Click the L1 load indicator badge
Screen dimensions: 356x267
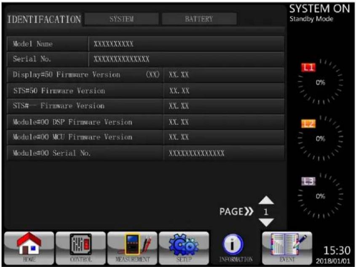pyautogui.click(x=308, y=67)
